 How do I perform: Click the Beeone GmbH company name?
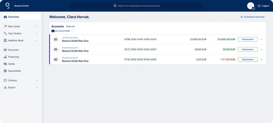pos(22,6)
